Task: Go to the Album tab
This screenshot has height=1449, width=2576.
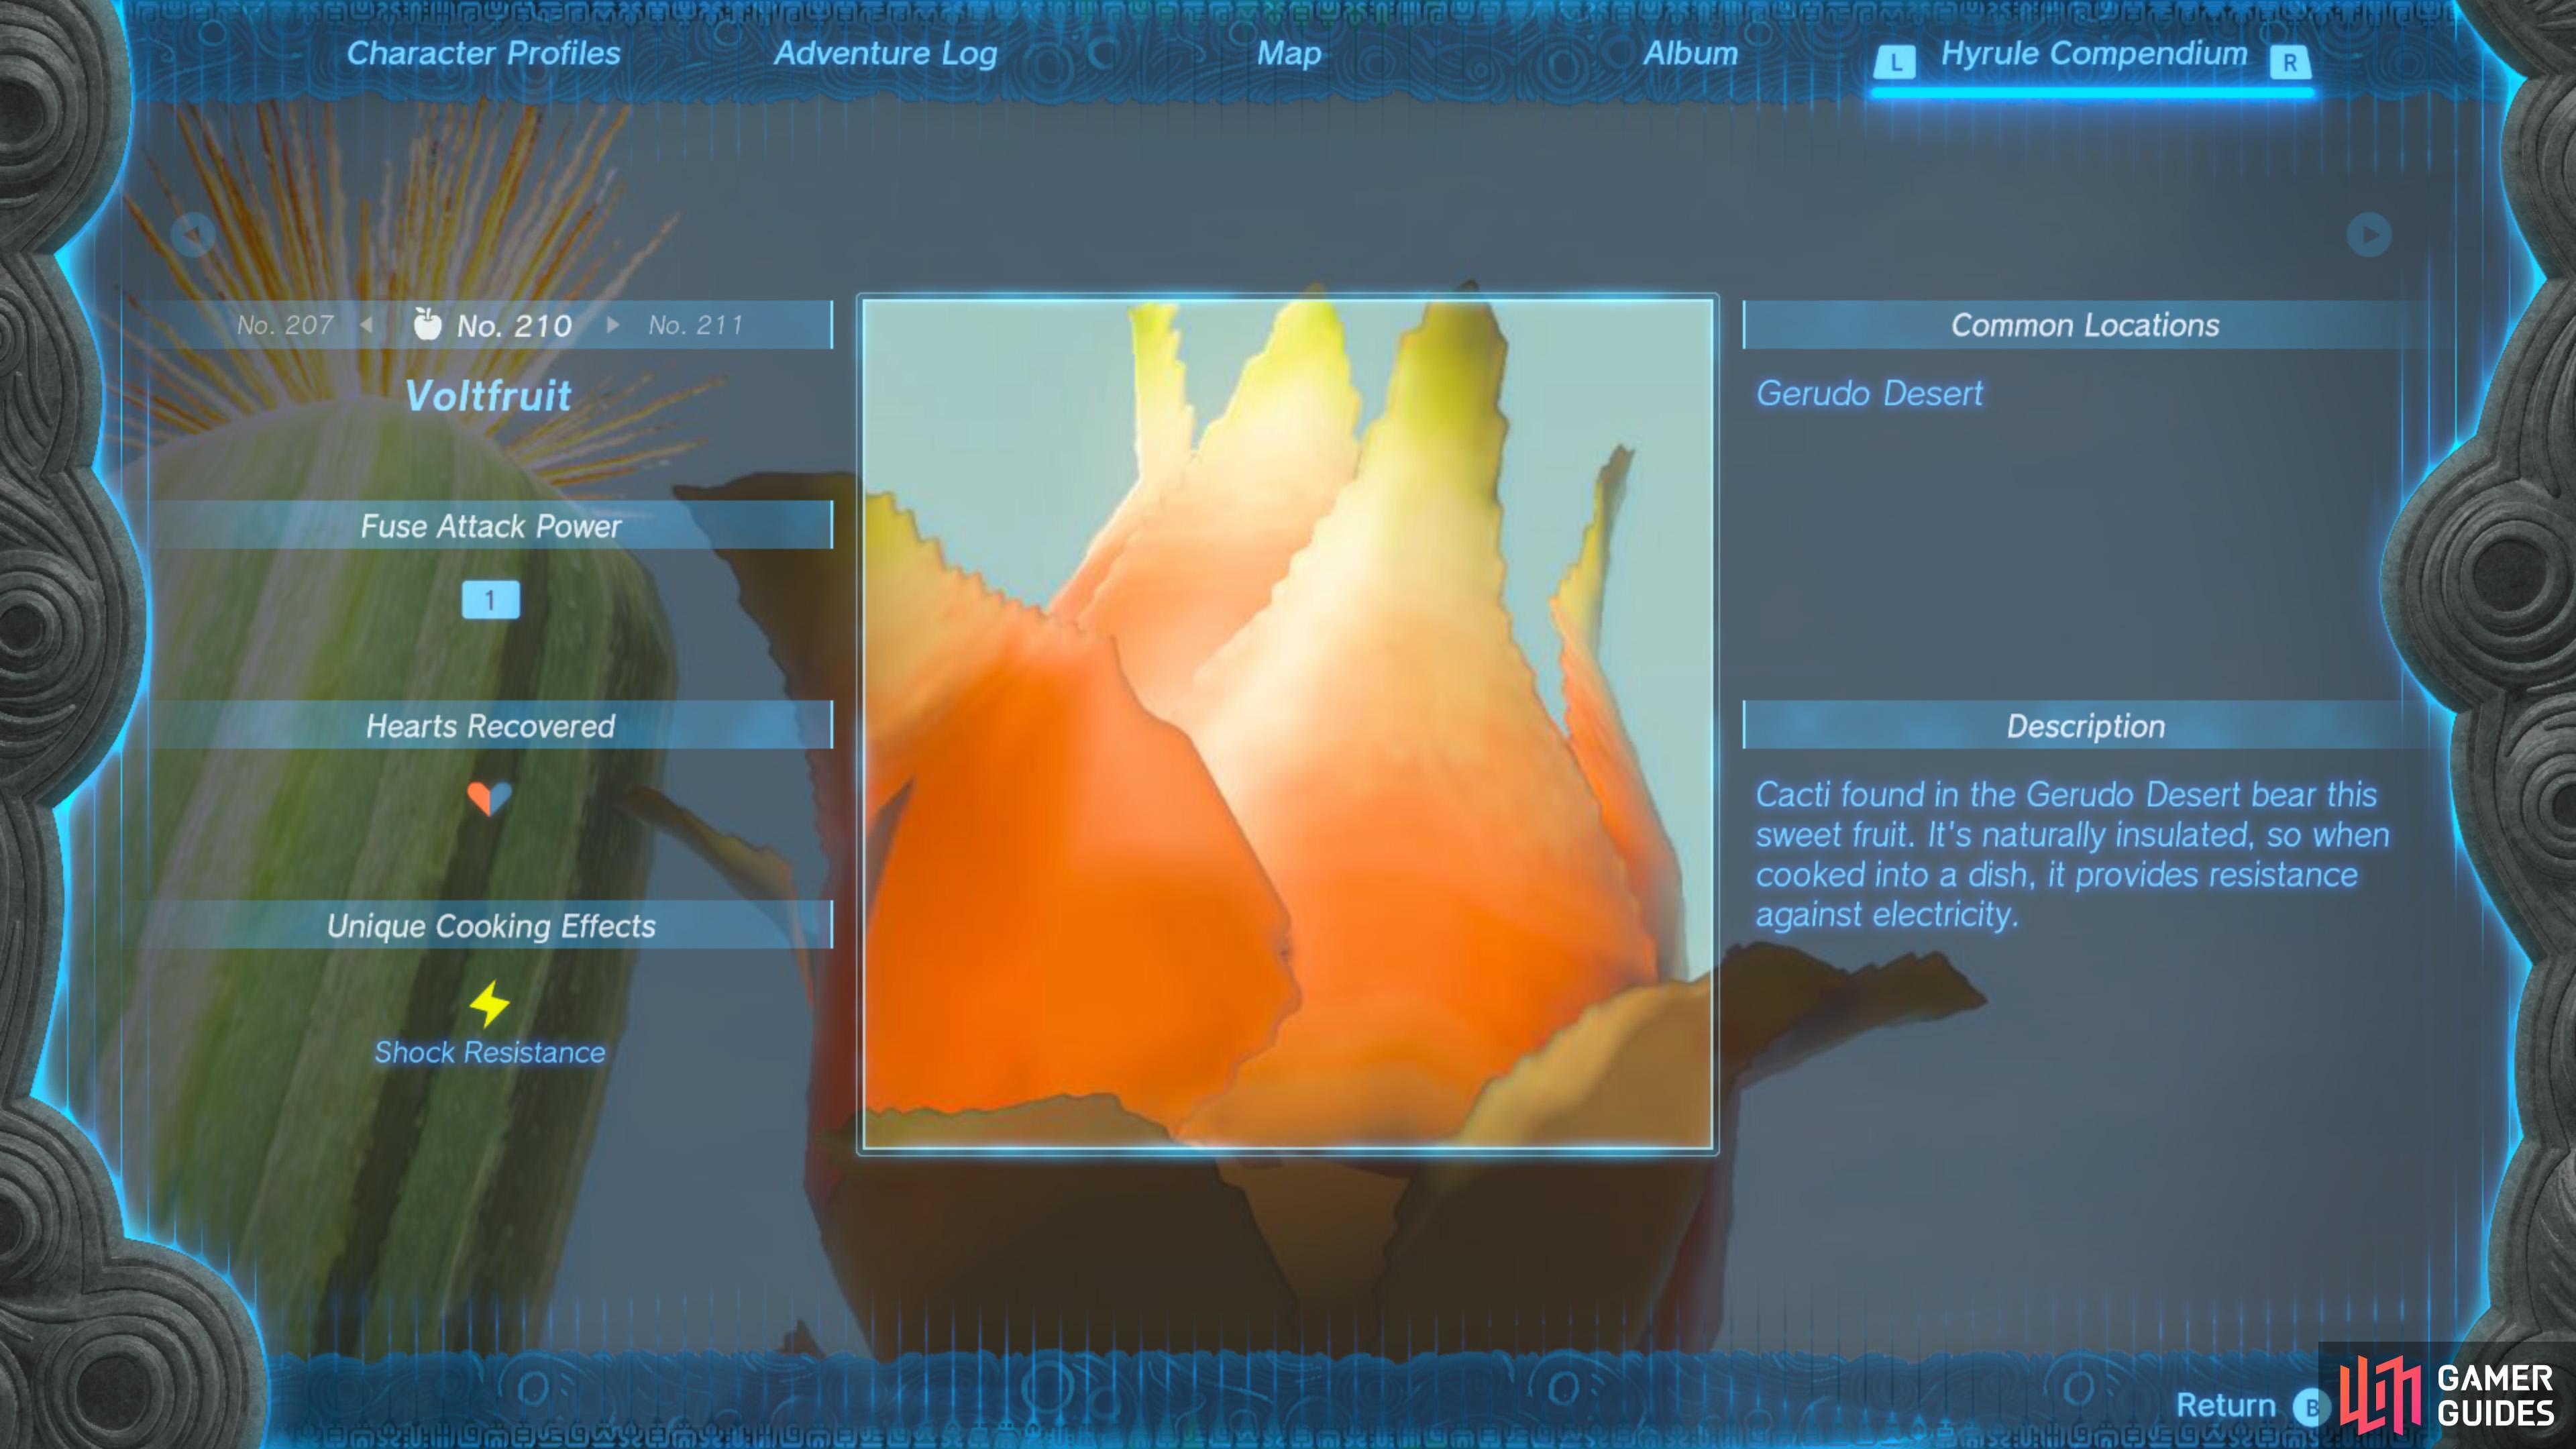Action: tap(1690, 53)
